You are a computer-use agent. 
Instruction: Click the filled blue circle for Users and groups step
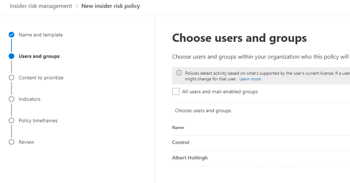(x=11, y=56)
